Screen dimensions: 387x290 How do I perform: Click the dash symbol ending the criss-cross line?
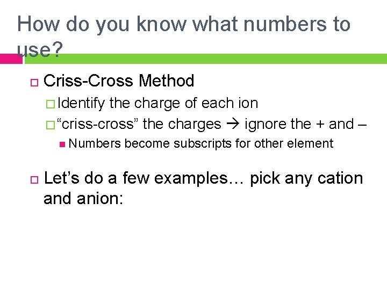click(362, 124)
